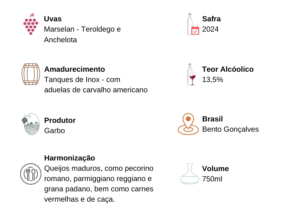Click the Amadurecimento heading
This screenshot has width=284, height=213.
[x=75, y=69]
